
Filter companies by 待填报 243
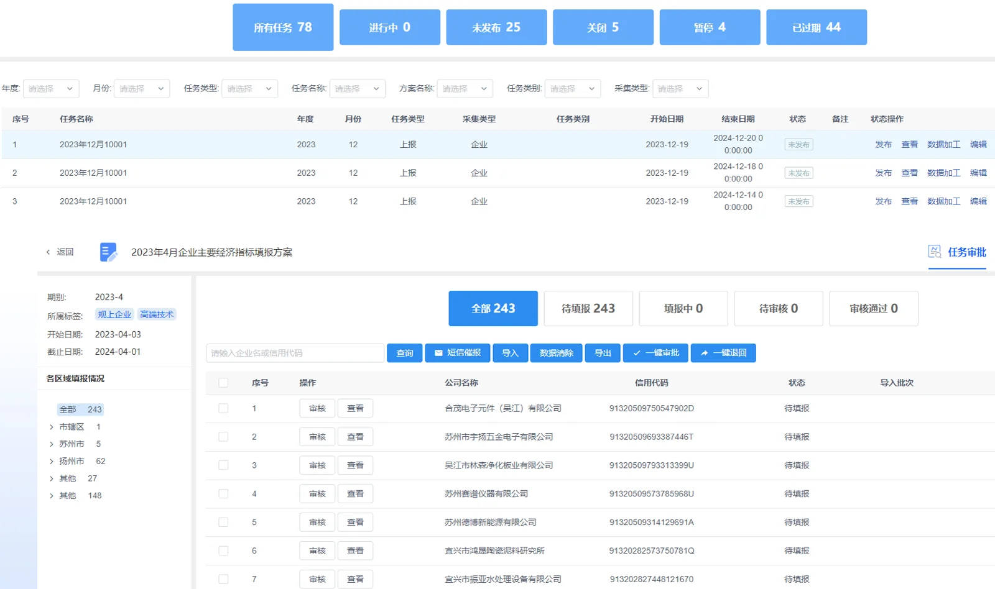tap(588, 309)
